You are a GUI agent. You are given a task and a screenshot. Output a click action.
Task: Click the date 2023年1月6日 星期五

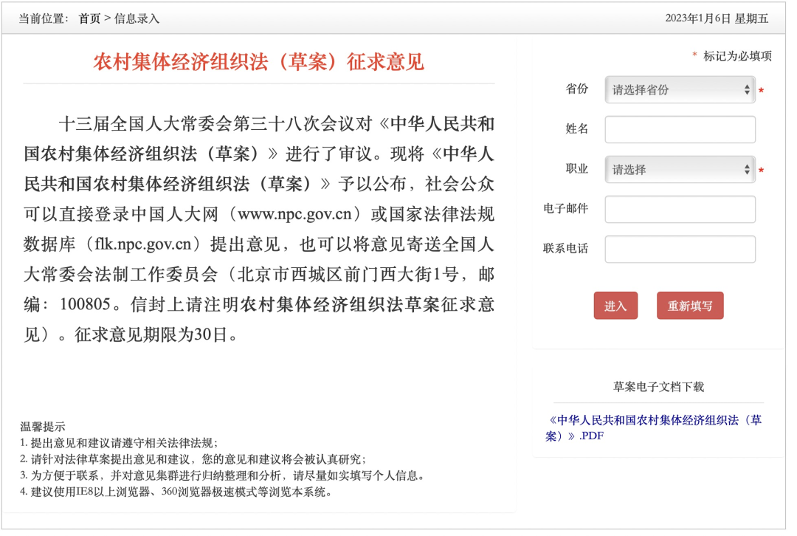pyautogui.click(x=716, y=18)
